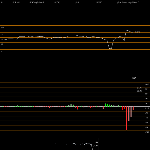Screen dimensions: 150x150
Task: Click the 'SI(TM)' header label
Action: click(57, 2)
